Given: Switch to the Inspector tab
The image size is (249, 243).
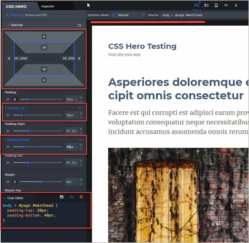Looking at the screenshot, I should pos(48,6).
